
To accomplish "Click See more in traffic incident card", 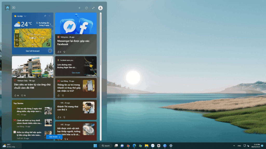I will [76, 73].
